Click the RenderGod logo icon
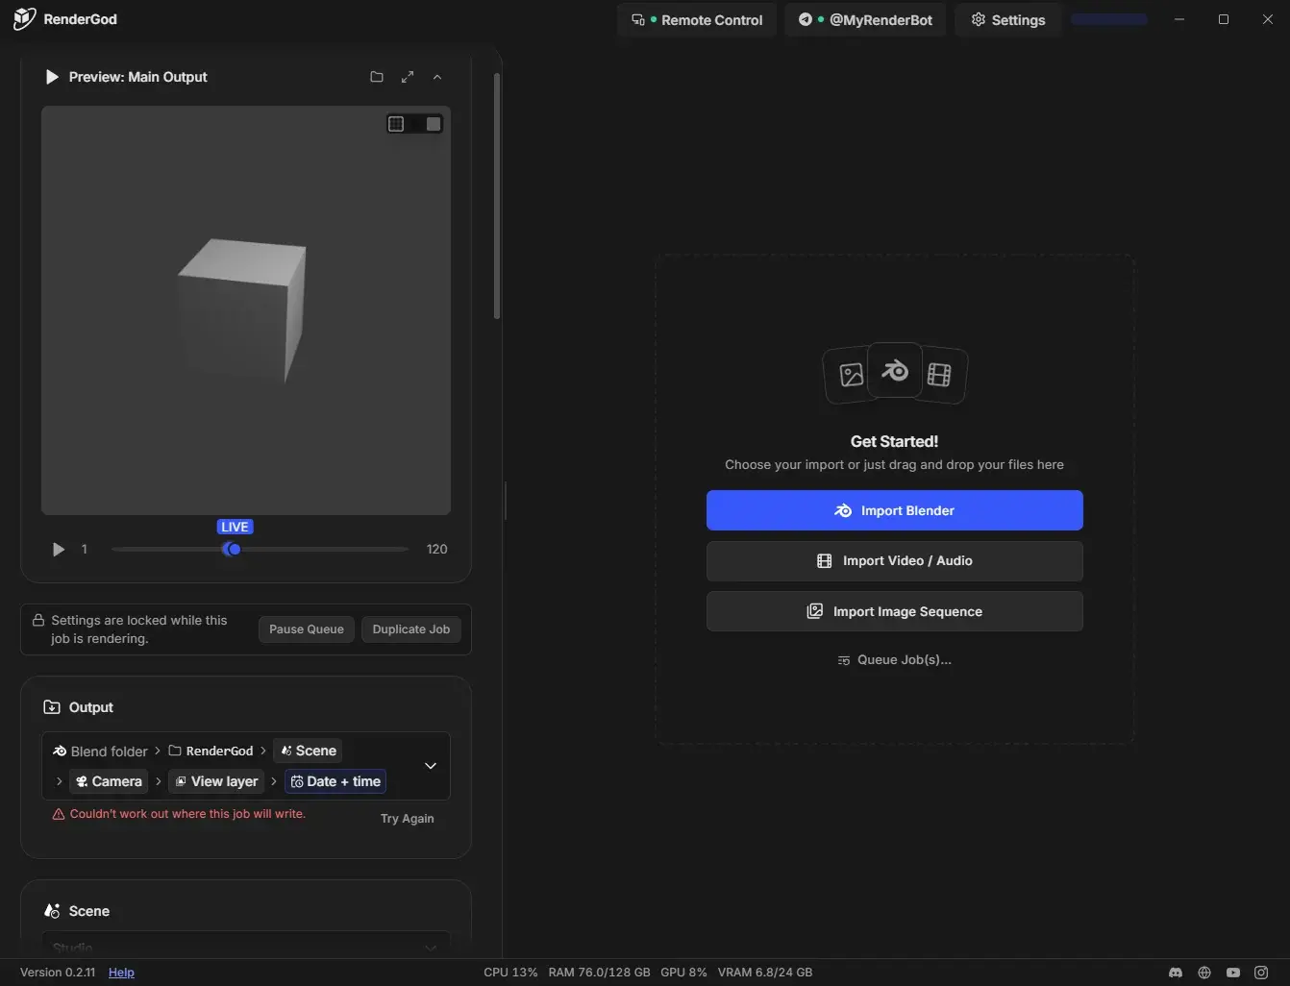This screenshot has height=986, width=1290. [24, 19]
